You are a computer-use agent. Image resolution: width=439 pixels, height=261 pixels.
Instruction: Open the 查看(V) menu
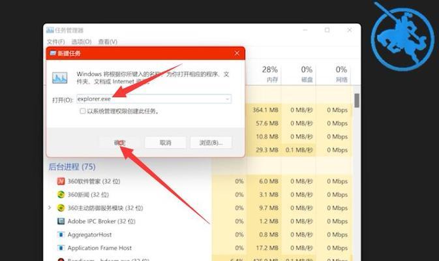click(x=108, y=42)
